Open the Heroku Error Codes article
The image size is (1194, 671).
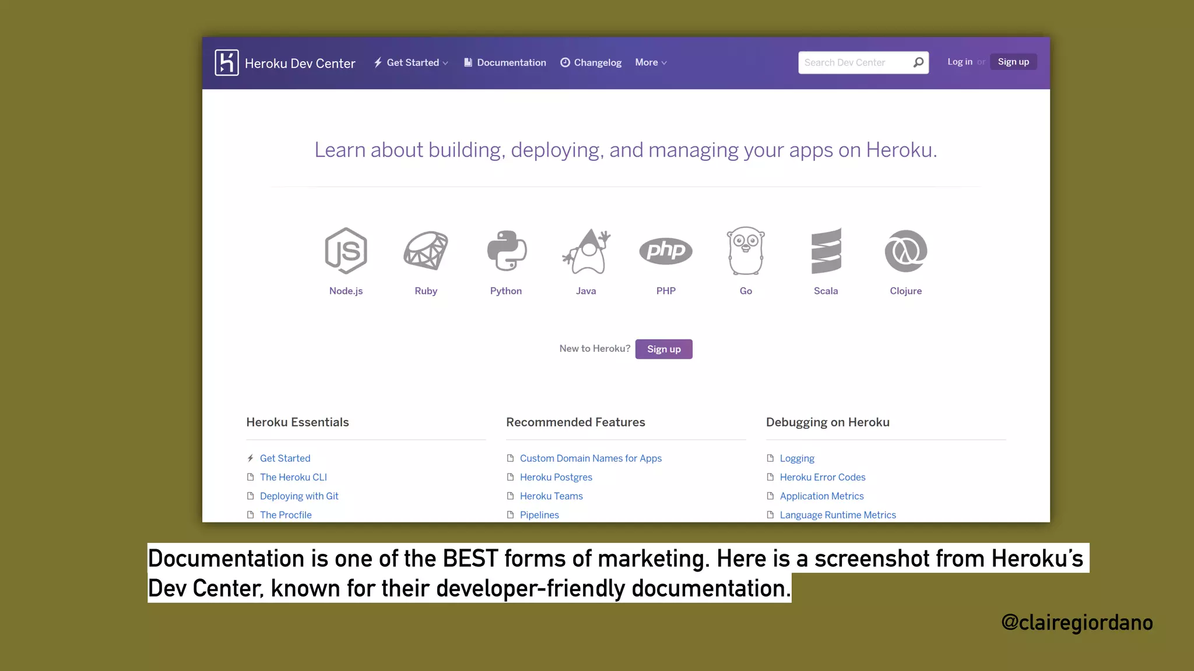823,477
